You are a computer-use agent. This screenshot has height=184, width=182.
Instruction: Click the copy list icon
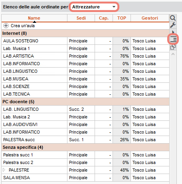click(173, 47)
